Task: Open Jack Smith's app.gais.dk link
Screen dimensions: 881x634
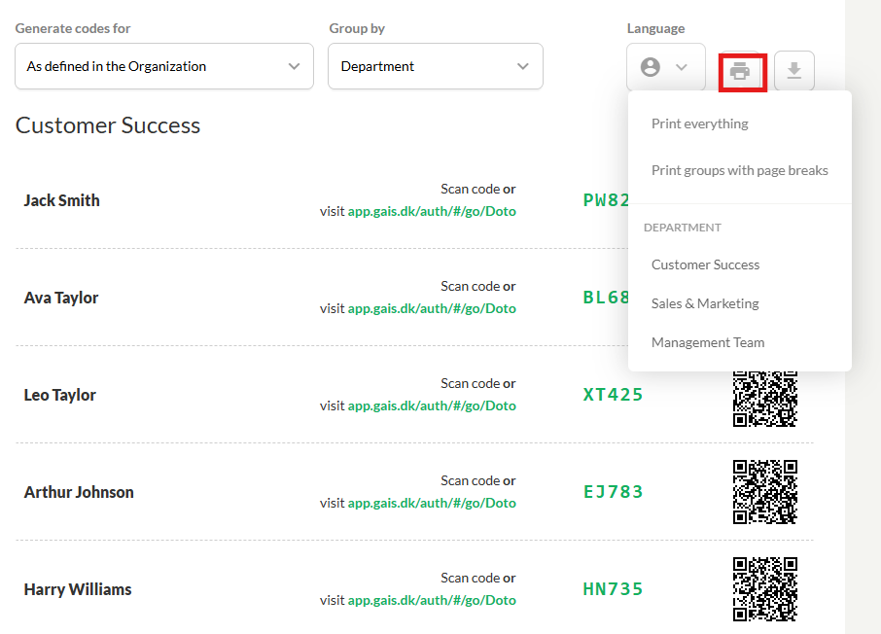Action: (432, 211)
